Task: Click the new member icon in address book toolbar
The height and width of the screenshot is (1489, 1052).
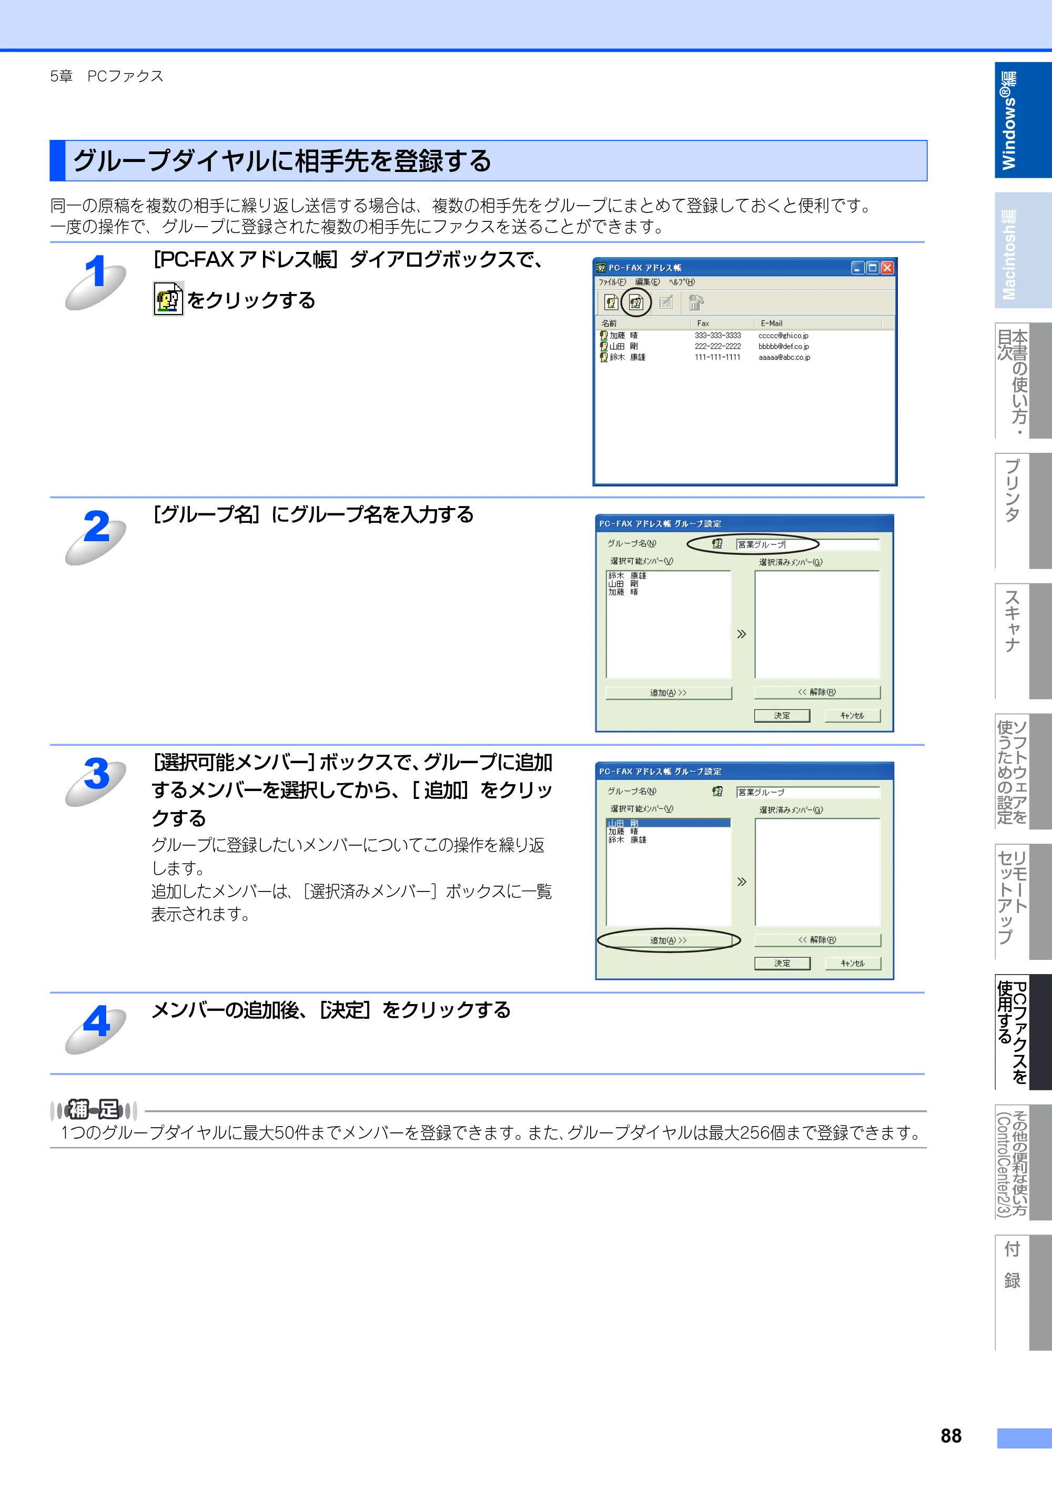Action: tap(611, 302)
